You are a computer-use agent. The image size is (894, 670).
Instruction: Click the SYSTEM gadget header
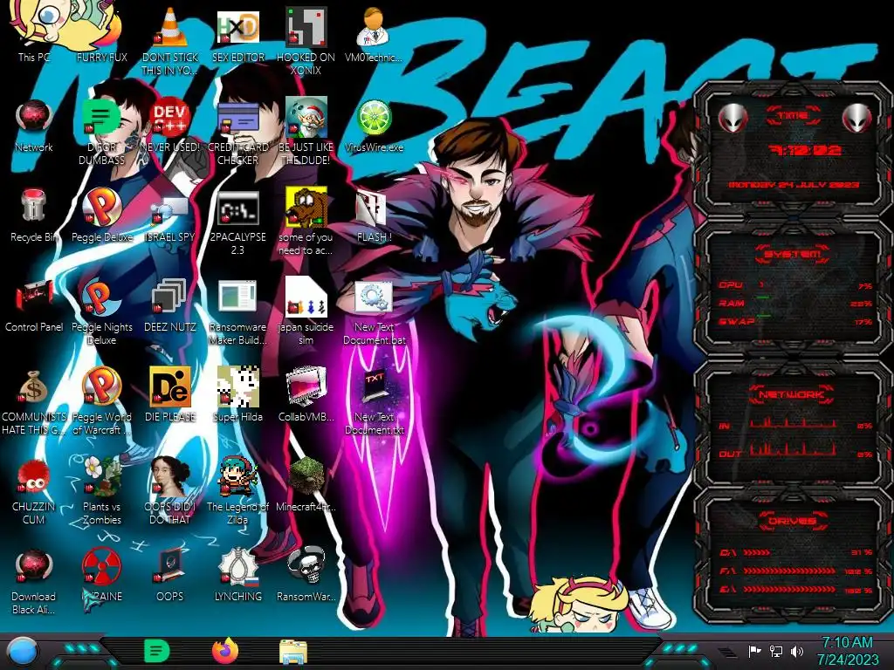[793, 254]
